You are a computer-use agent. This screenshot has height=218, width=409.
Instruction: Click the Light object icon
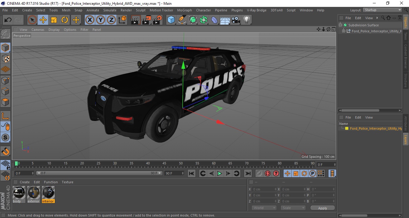[247, 20]
